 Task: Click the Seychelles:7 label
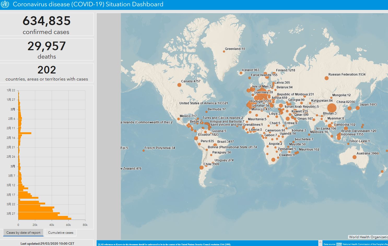tap(304, 139)
